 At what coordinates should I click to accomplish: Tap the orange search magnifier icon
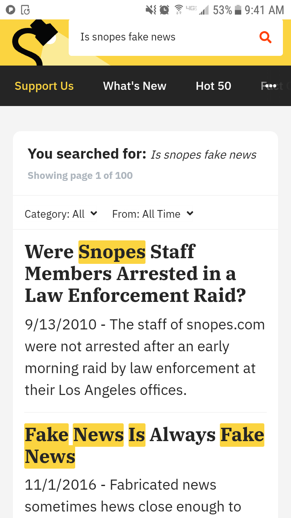coord(266,37)
